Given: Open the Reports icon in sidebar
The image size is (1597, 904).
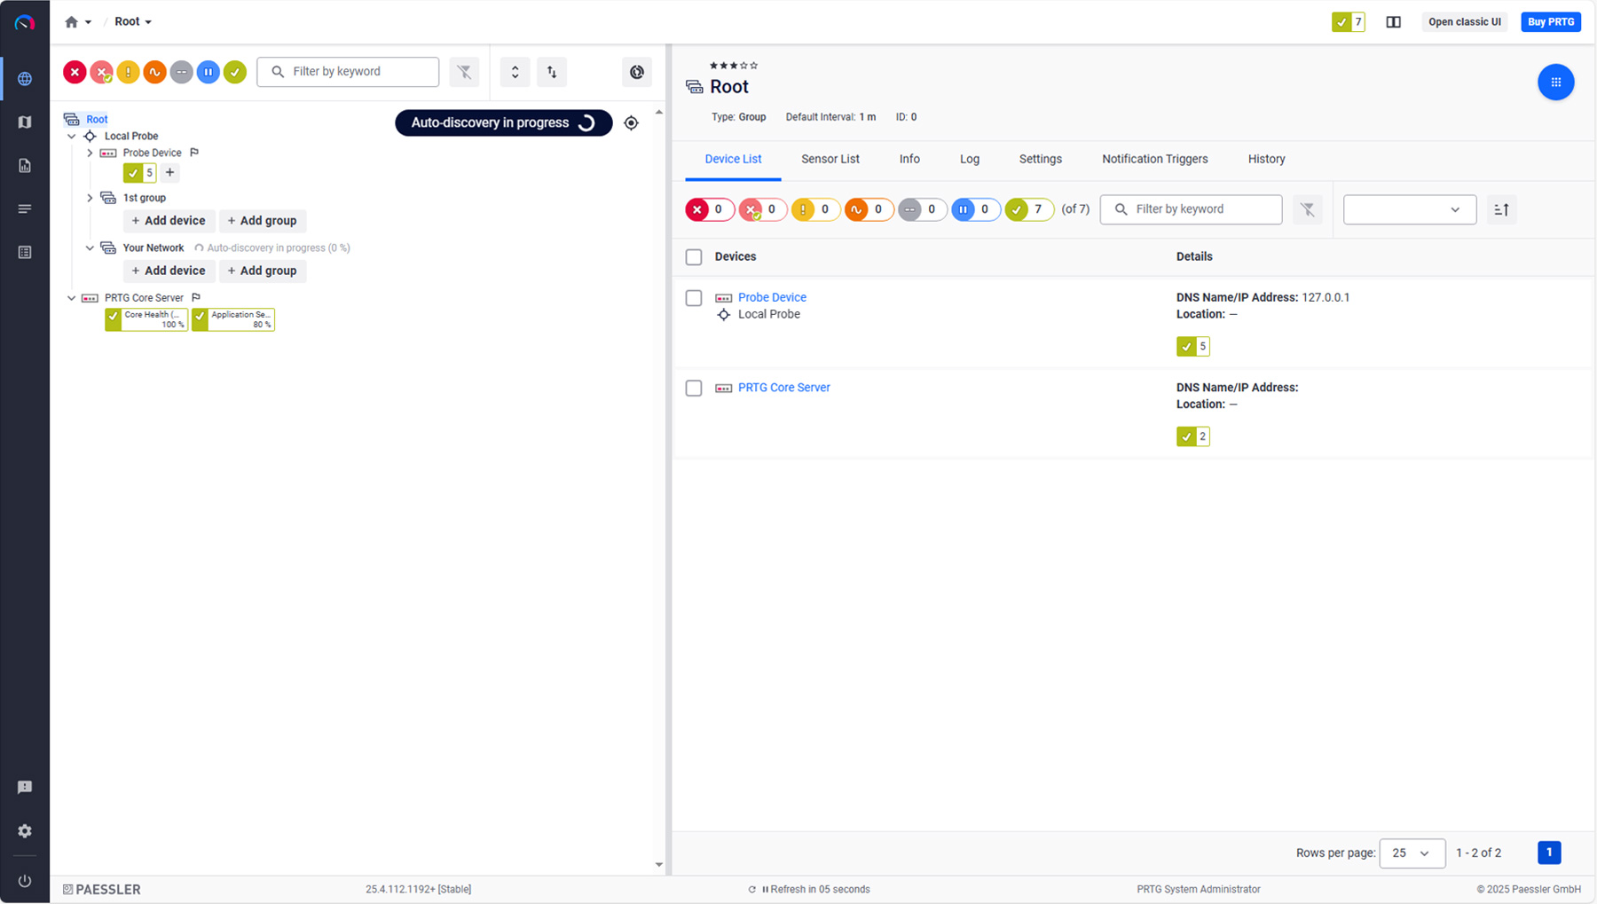Looking at the screenshot, I should point(25,166).
